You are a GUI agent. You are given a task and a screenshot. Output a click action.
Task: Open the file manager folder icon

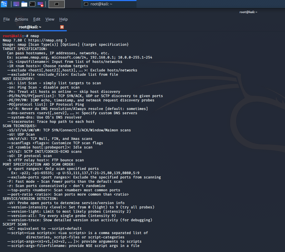coord(24,4)
